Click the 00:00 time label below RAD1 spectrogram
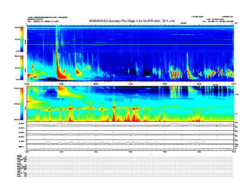This screenshot has height=195, width=252. tap(27, 84)
